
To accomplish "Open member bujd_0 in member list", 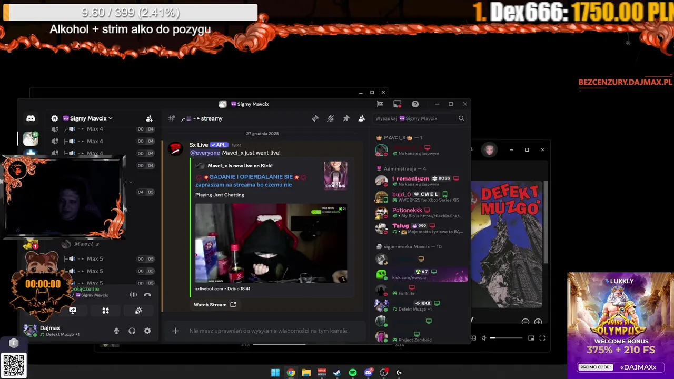I will click(420, 197).
